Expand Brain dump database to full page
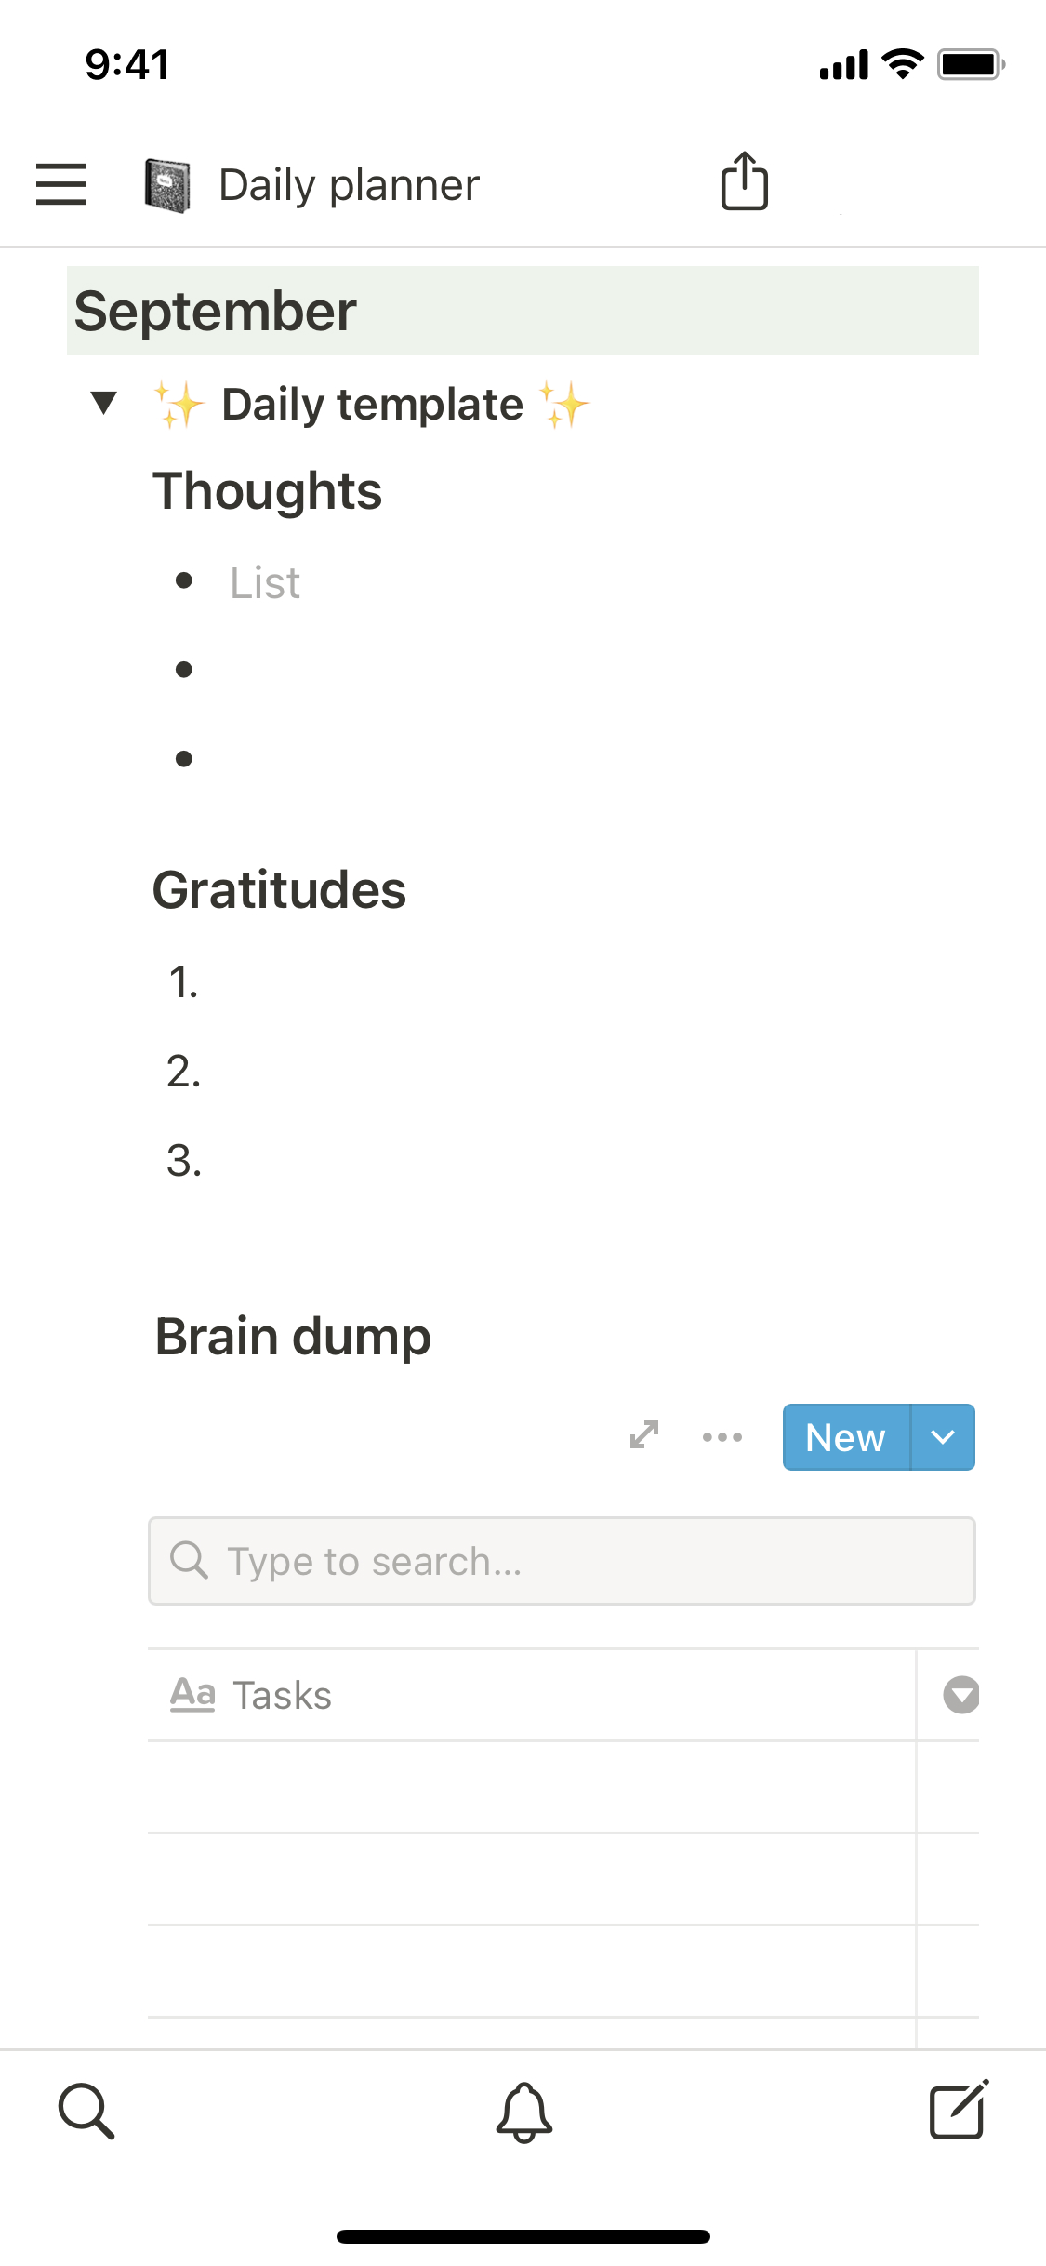Image resolution: width=1046 pixels, height=2266 pixels. point(643,1435)
